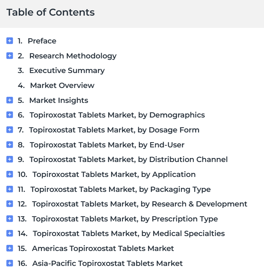The image size is (264, 270).
Task: Expand Research Methodology with plus icon
Action: pos(10,56)
